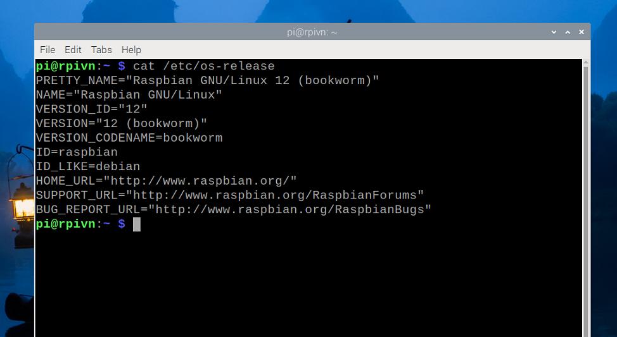Image resolution: width=617 pixels, height=337 pixels.
Task: Click the terminal vertical scrollbar
Action: pos(586,190)
